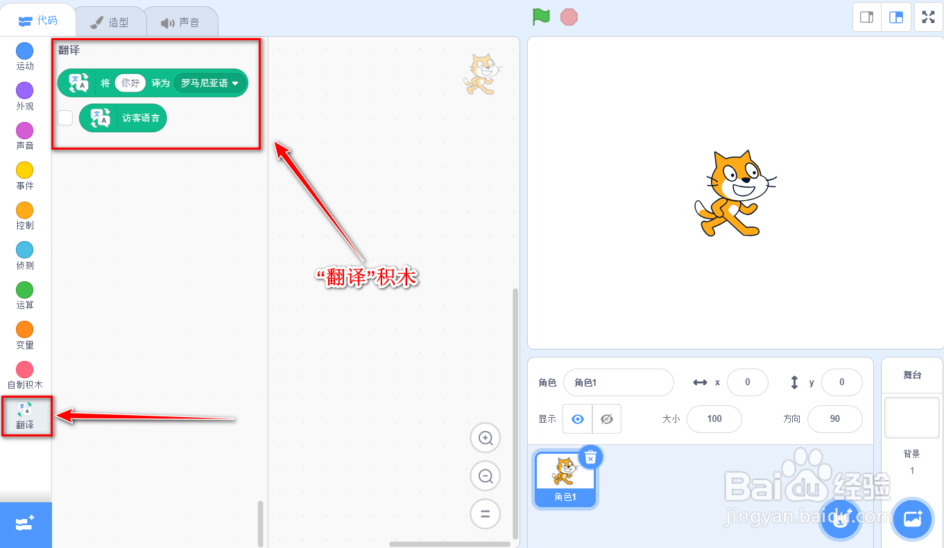Viewport: 944px width, 548px height.
Task: Click the x position field
Action: pos(748,382)
